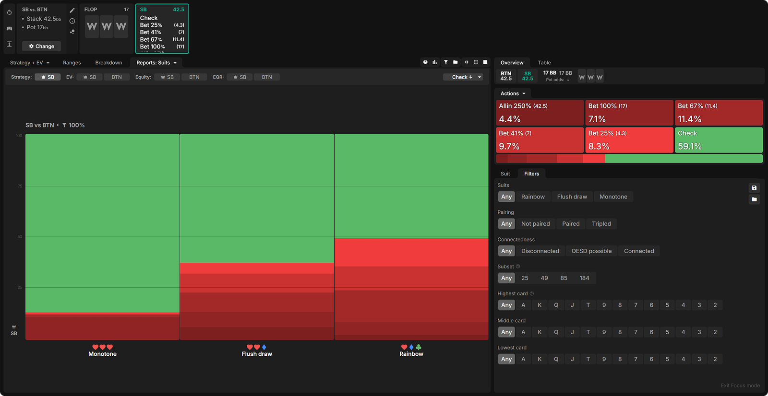
Task: Enable the Paired filter under Pairing
Action: coord(571,224)
